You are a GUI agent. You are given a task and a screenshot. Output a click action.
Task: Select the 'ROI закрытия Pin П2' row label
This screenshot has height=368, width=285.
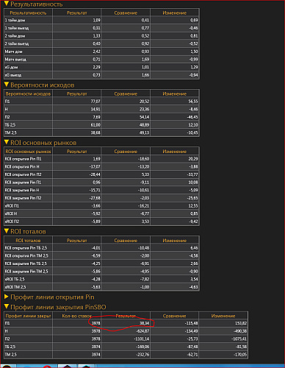[23, 198]
